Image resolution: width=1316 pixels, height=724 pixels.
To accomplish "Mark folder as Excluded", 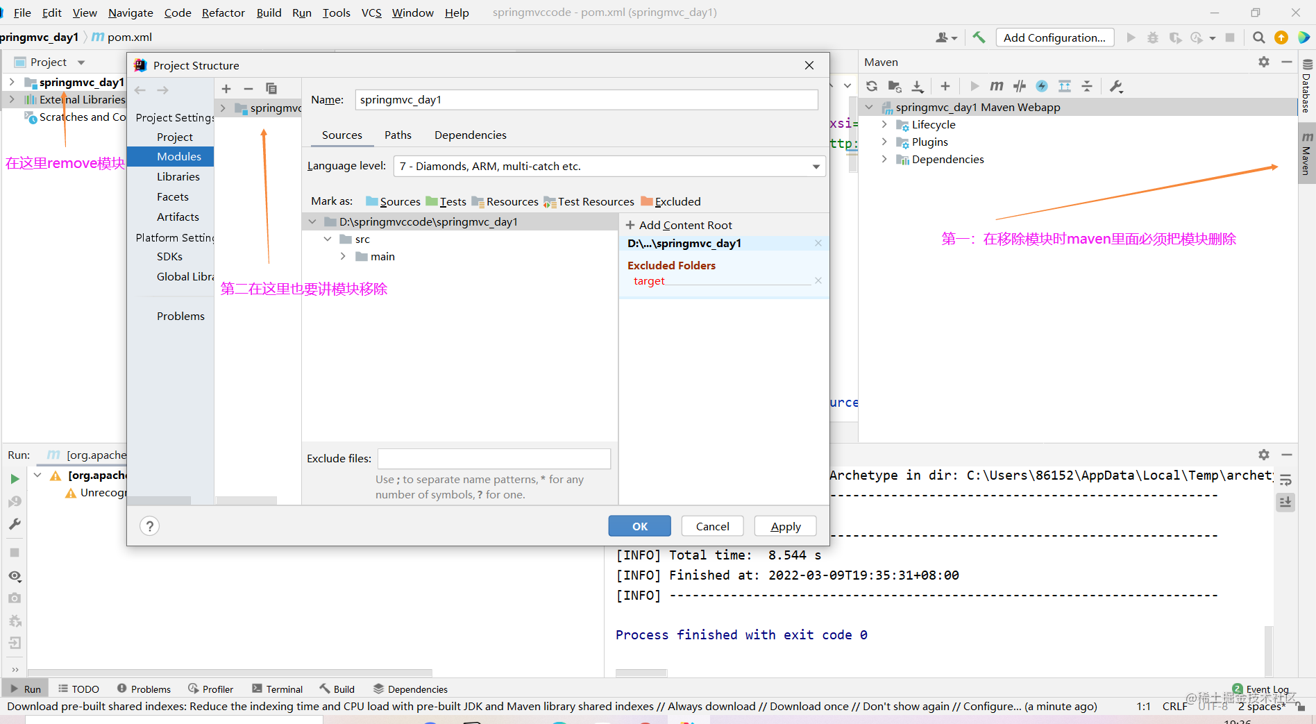I will click(x=671, y=201).
